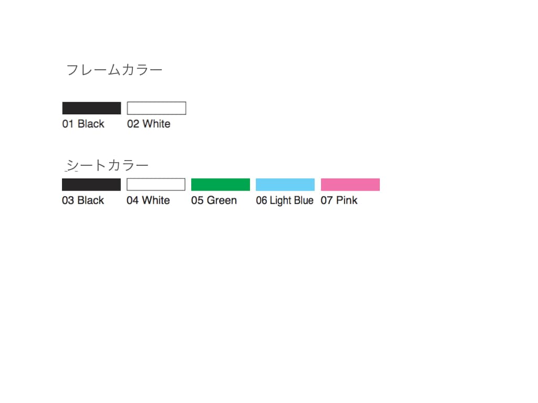Click the フレームカラー heading

[114, 70]
